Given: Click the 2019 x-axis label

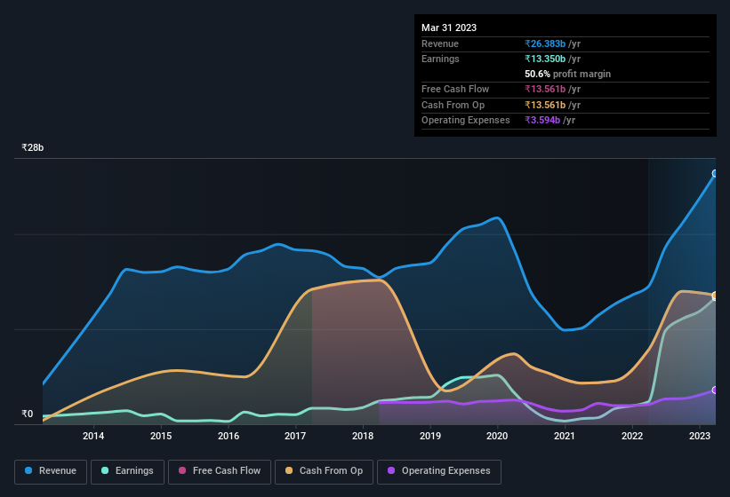Looking at the screenshot, I should [430, 436].
